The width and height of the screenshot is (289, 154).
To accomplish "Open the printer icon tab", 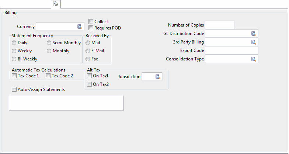I will (x=55, y=4).
